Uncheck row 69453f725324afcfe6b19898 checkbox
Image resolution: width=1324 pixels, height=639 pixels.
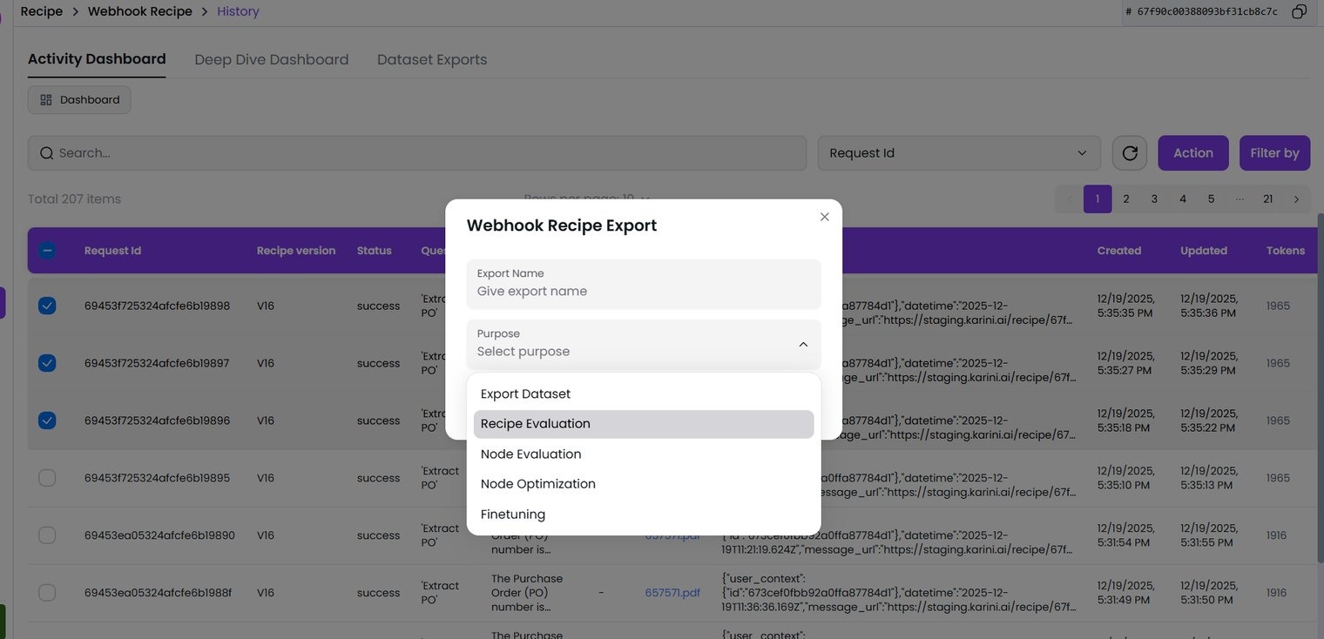(x=47, y=306)
